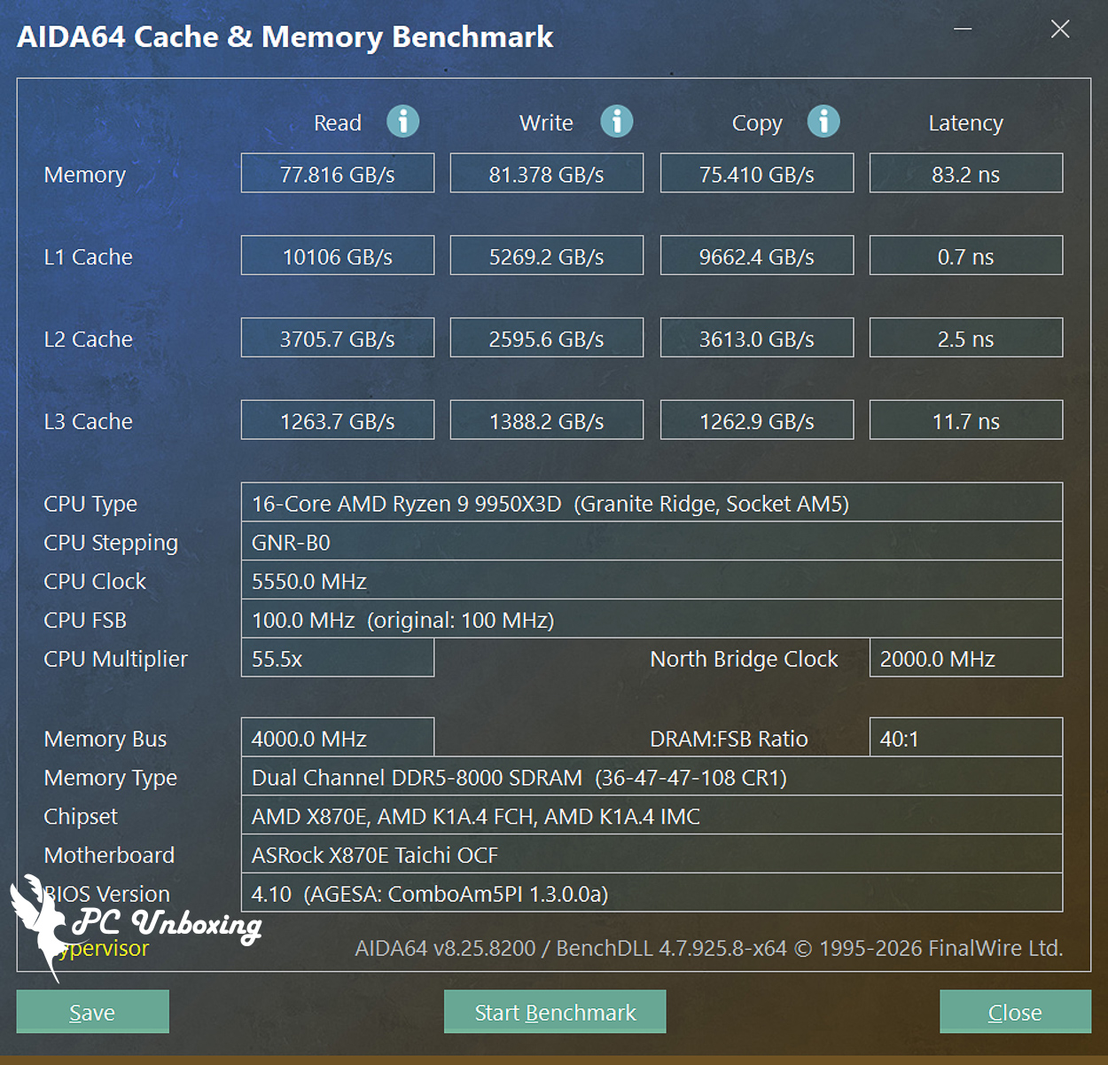Click the green Close button
Viewport: 1108px width, 1065px height.
click(x=1015, y=1012)
